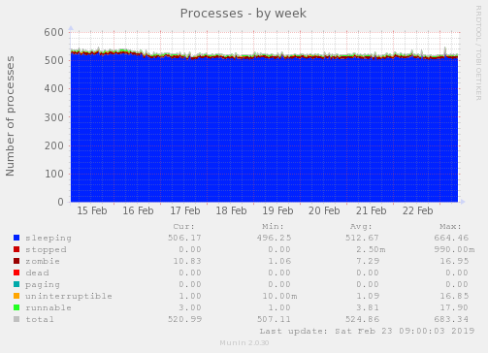488x353 pixels.
Task: Click the orange uninterruptible legend swatch
Action: 16,296
